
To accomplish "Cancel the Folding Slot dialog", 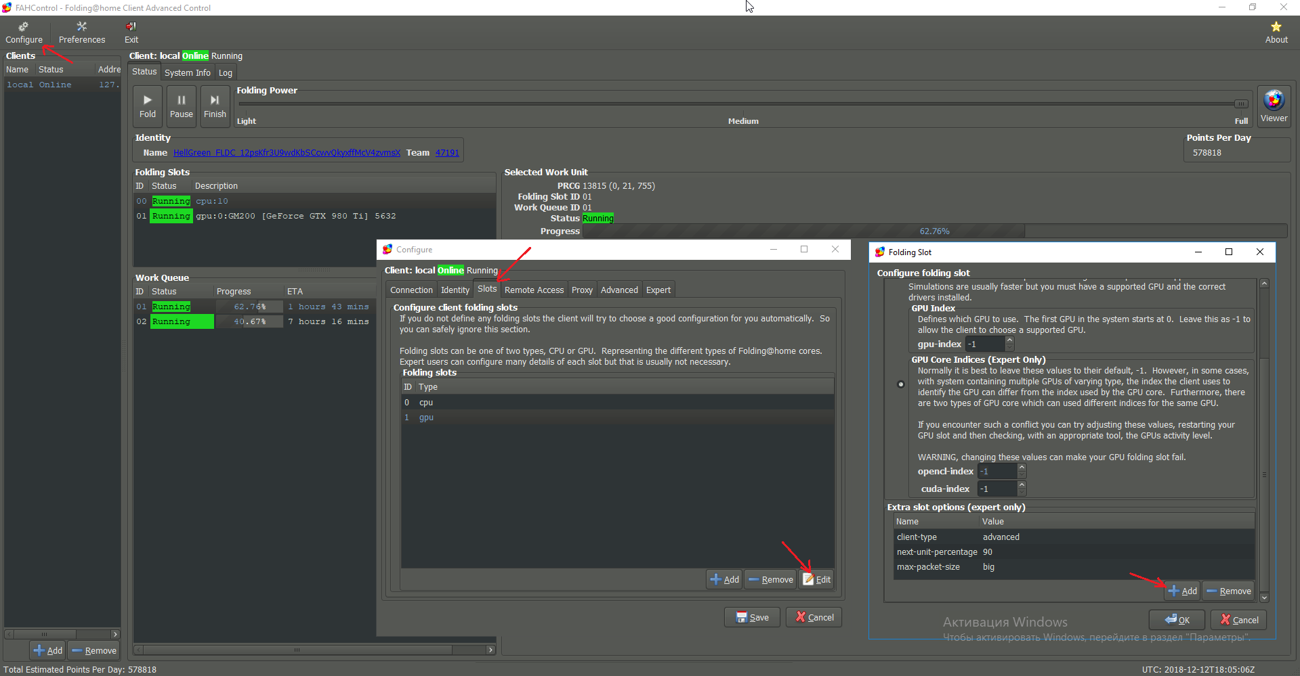I will click(x=1239, y=620).
